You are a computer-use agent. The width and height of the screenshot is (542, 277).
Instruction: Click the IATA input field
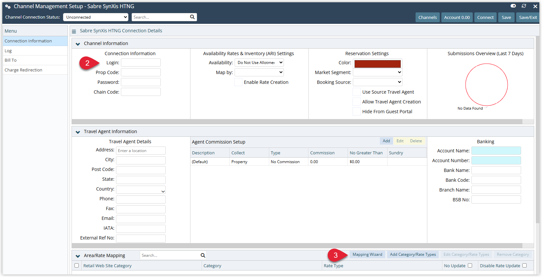[141, 229]
